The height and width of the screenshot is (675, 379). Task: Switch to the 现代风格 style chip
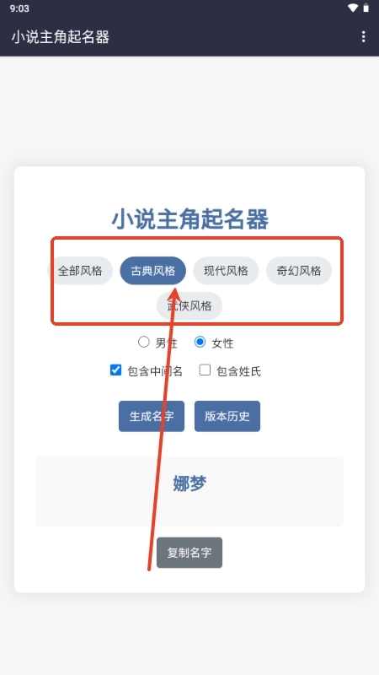(x=226, y=271)
